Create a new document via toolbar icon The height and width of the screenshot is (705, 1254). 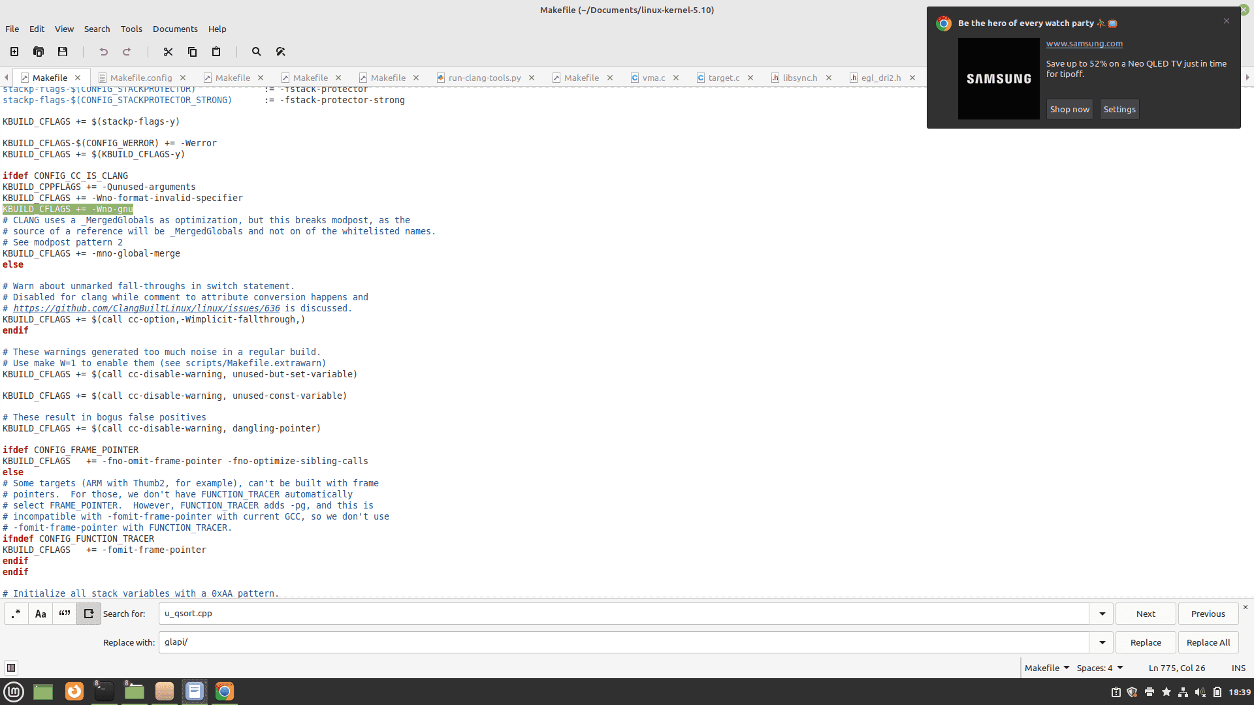tap(14, 52)
